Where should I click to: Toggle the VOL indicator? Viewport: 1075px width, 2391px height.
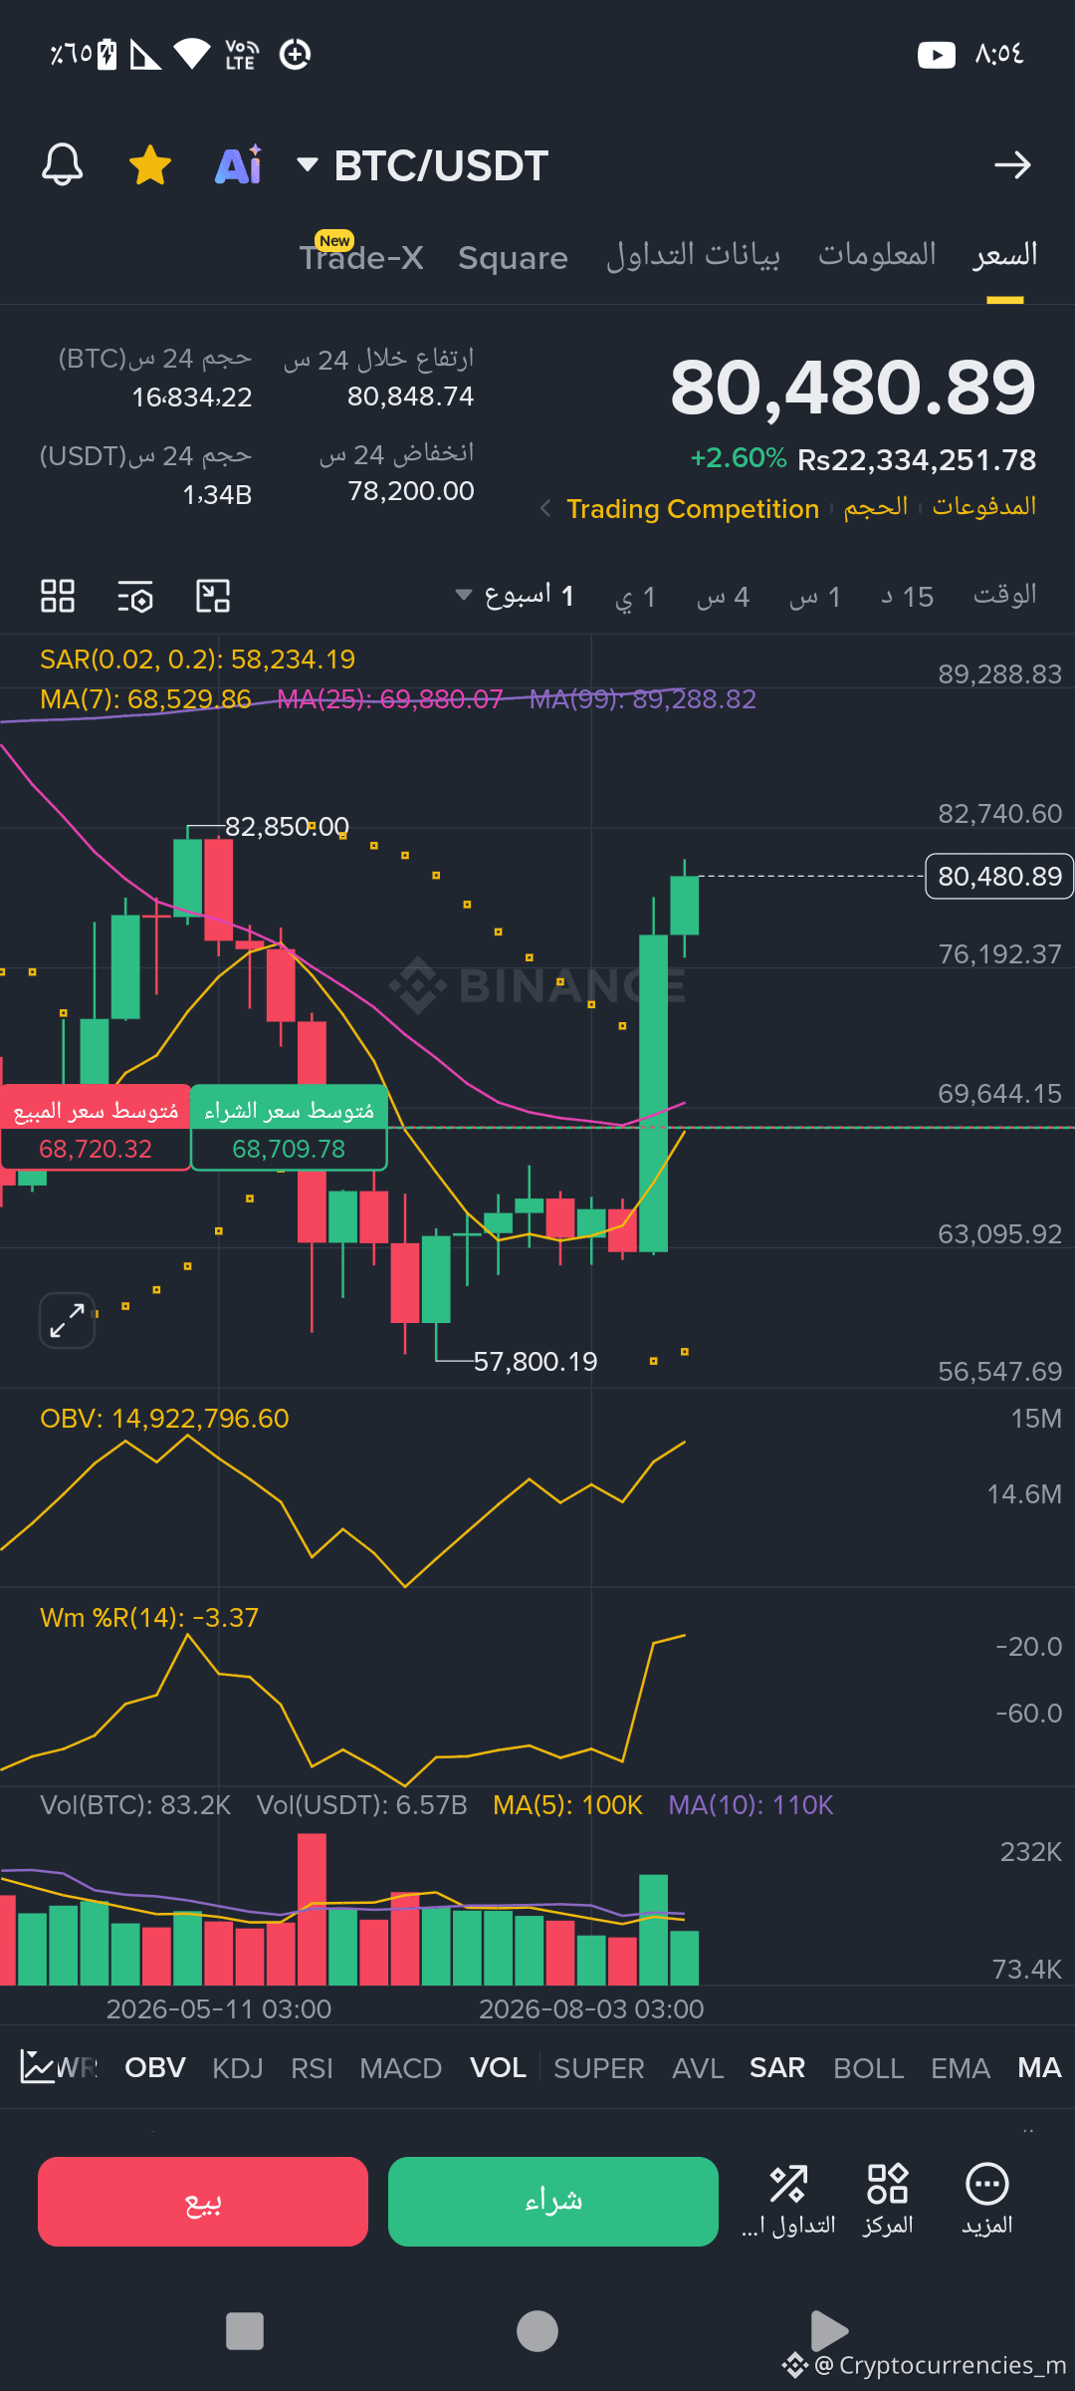498,2067
